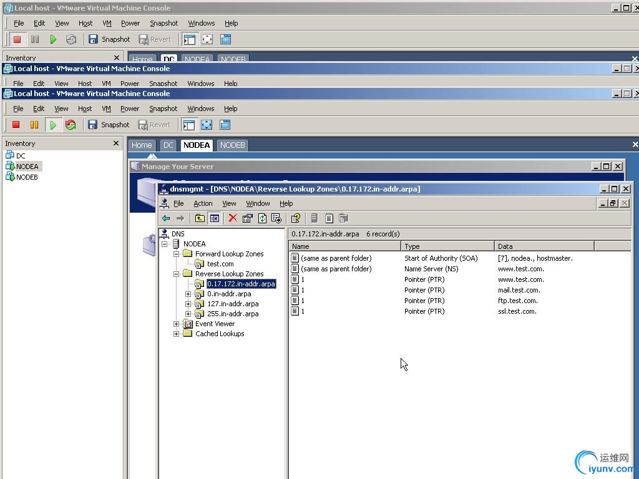Open the Power menu in the front VMware console
Screen dimensions: 639x479
coord(130,109)
